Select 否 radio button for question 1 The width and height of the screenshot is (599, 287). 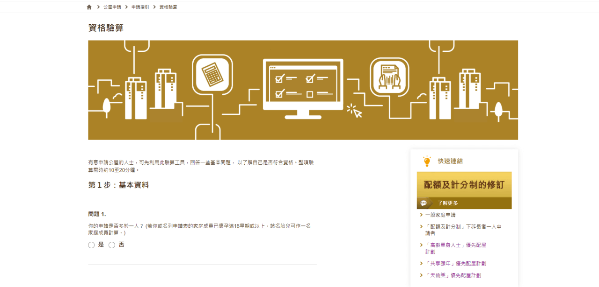(112, 245)
